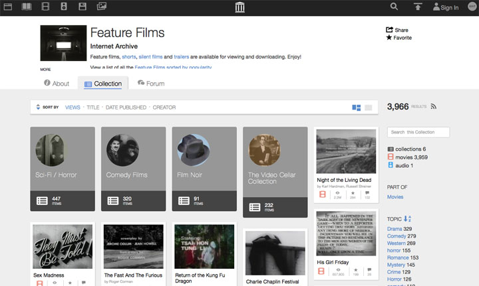This screenshot has height=286, width=479.
Task: Expand description with MORE link
Action: click(x=45, y=69)
